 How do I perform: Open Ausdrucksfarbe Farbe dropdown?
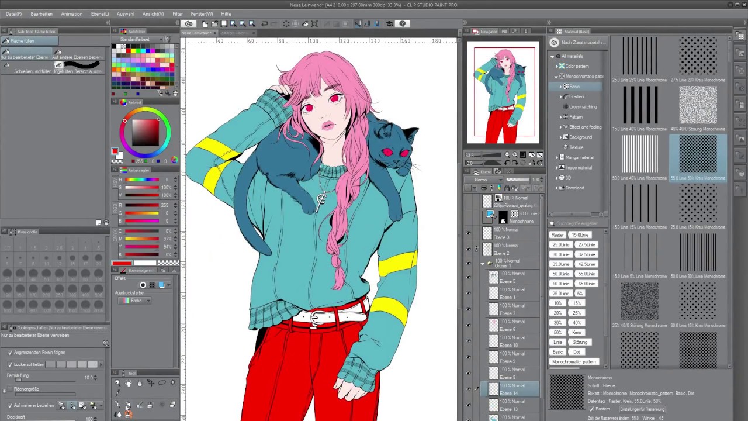coord(135,301)
